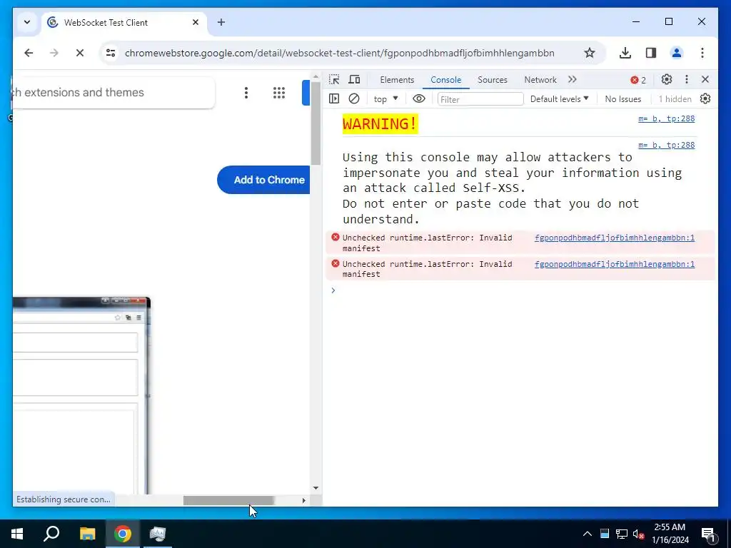Open File Explorer from the taskbar
Image resolution: width=731 pixels, height=548 pixels.
click(x=87, y=534)
